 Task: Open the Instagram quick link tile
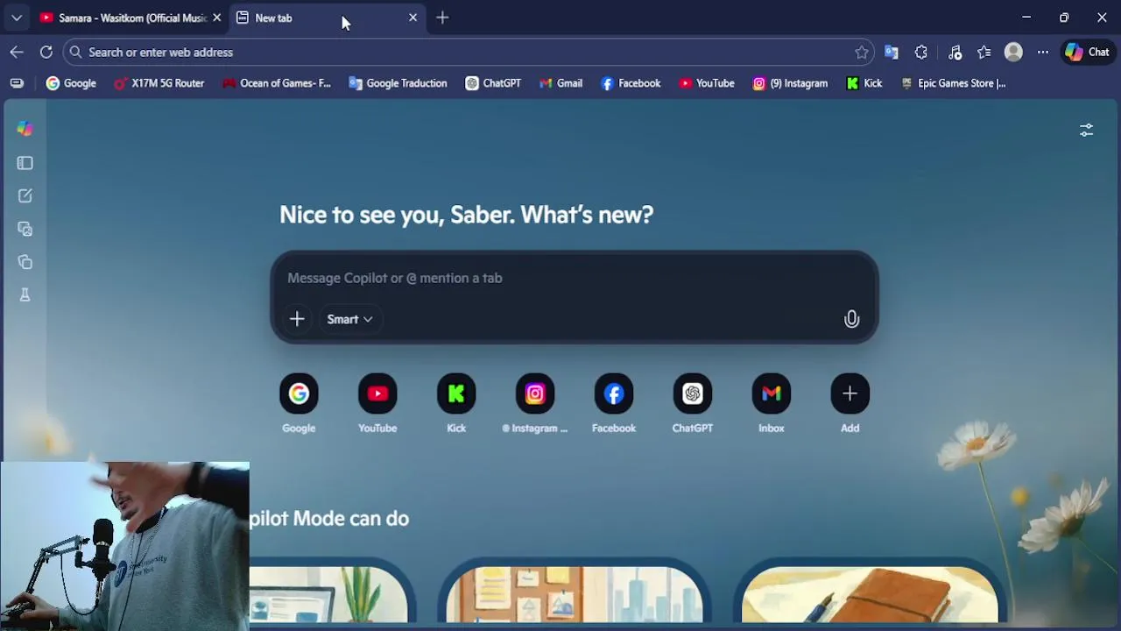535,404
